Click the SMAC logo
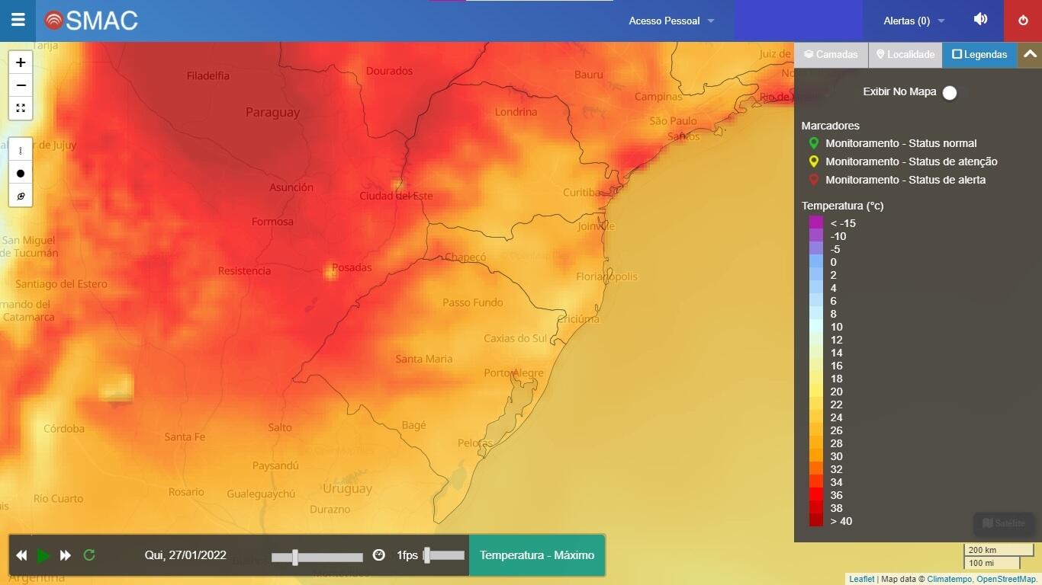The width and height of the screenshot is (1042, 585). click(92, 21)
